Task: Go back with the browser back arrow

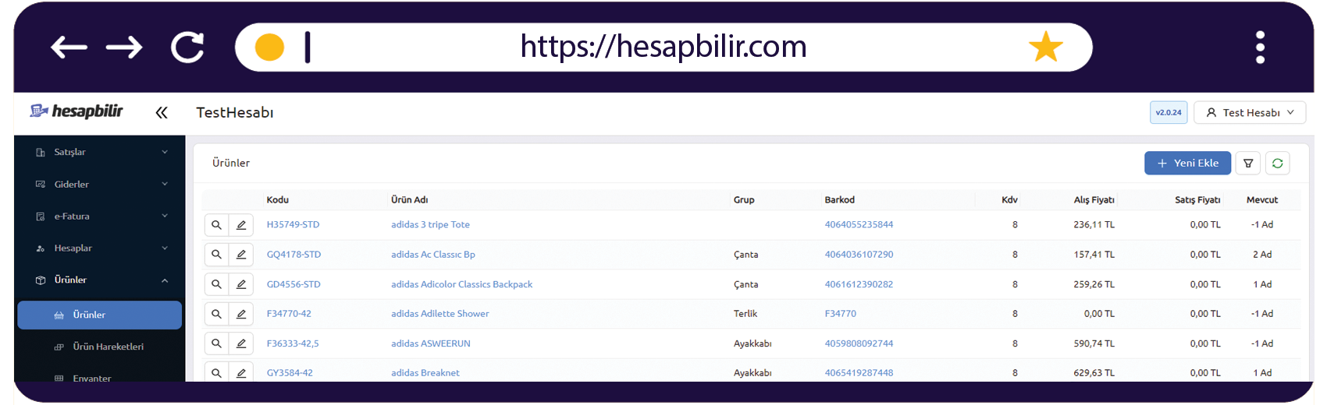Action: [x=69, y=48]
